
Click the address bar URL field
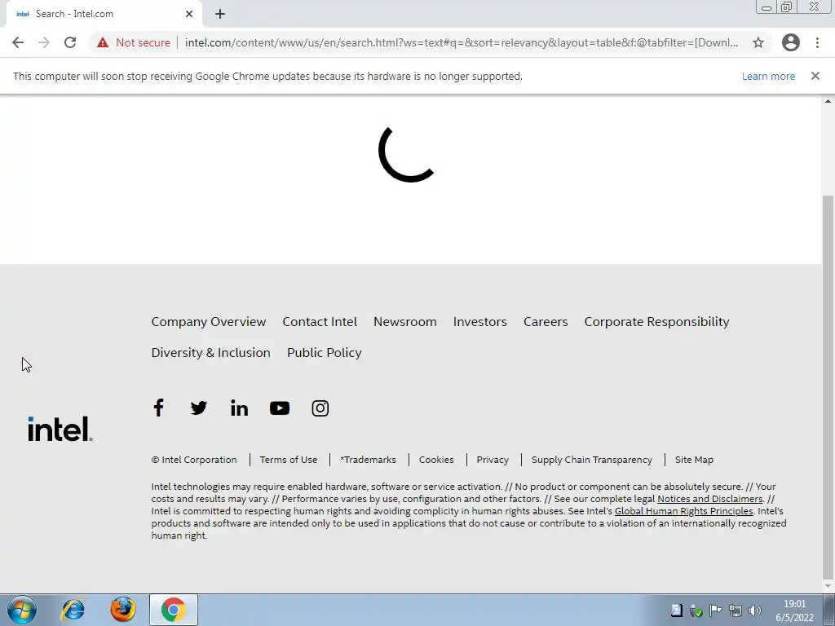pos(462,42)
